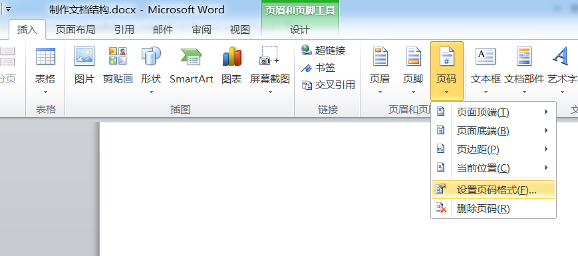578x256 pixels.
Task: Click the Cross-reference (交叉引用) icon
Action: pos(307,84)
